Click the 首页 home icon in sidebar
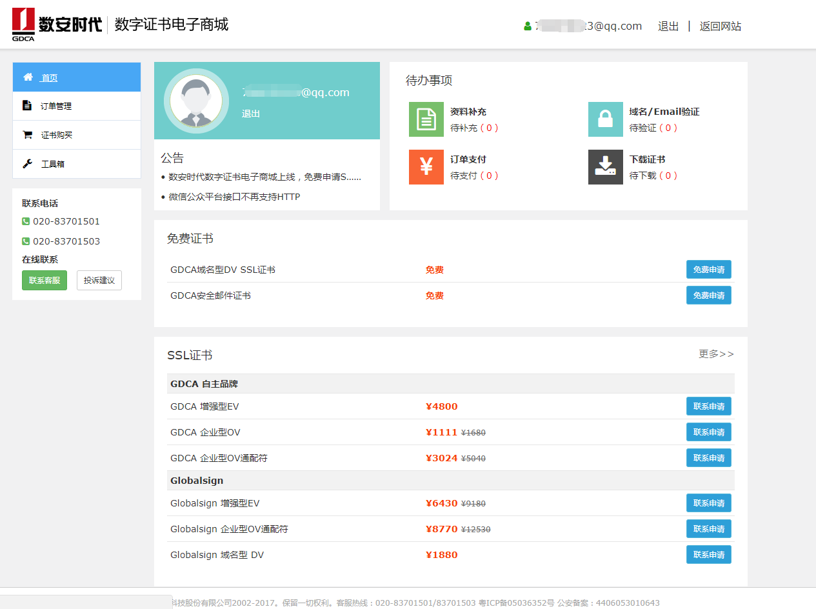Screen dimensions: 816x609 28,76
